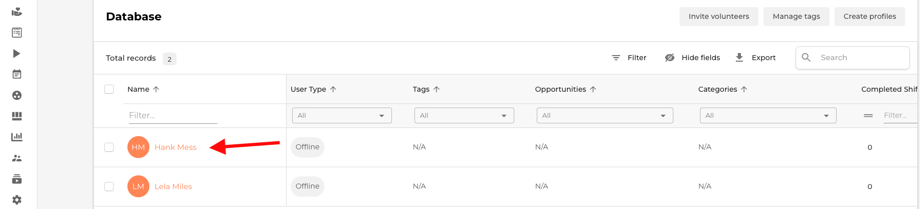
Task: Check the box for Hank Mess
Action: pos(109,147)
